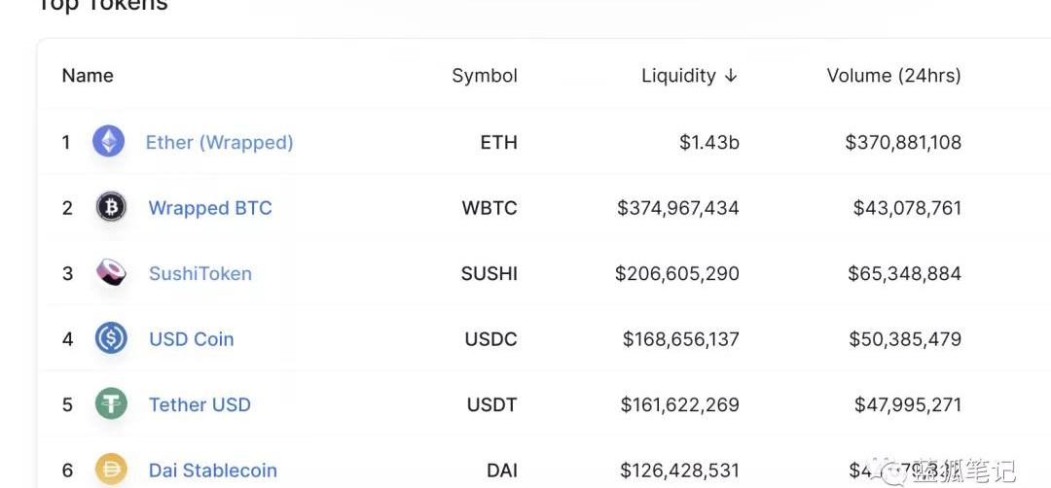Open the Dai Stablecoin token link

pyautogui.click(x=213, y=470)
